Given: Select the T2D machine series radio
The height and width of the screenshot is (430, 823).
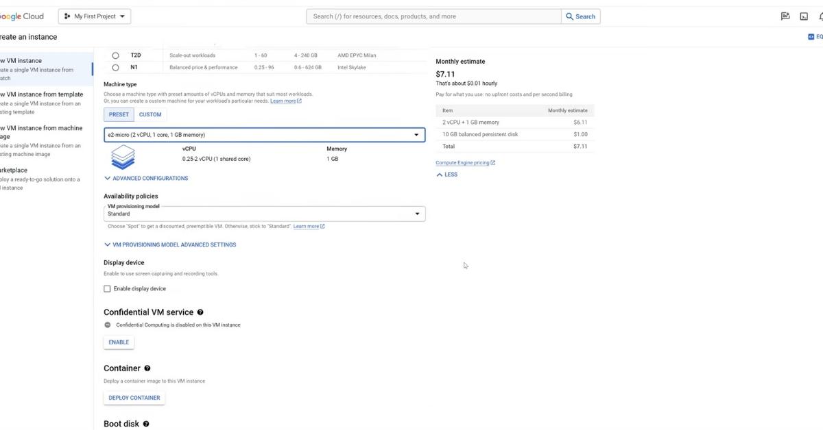Looking at the screenshot, I should 115,55.
